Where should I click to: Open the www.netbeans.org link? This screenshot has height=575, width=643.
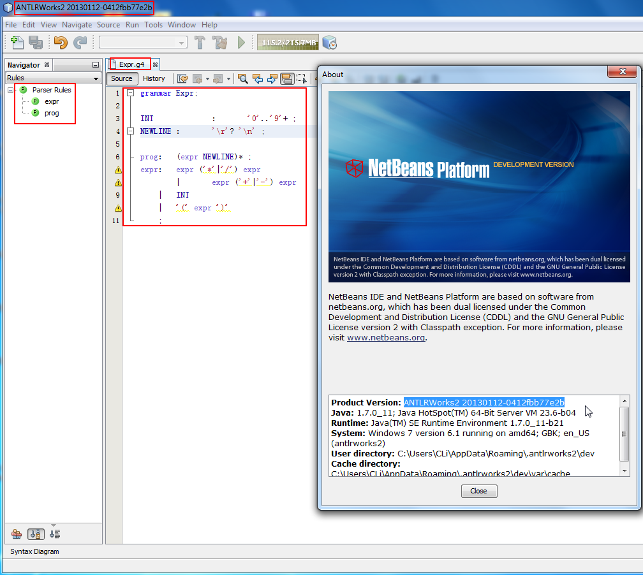point(386,338)
